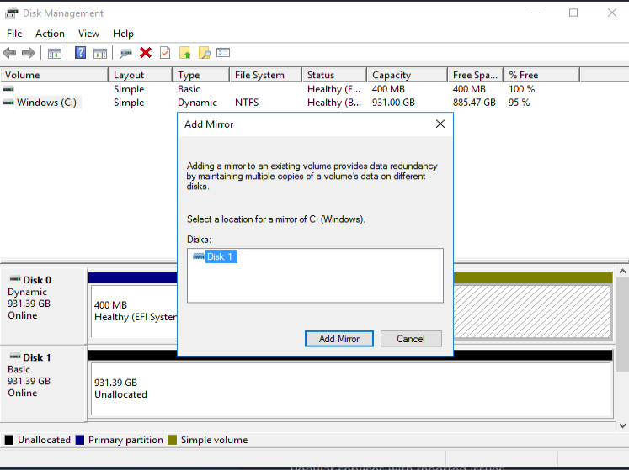Viewport: 629px width, 470px height.
Task: Click the Show/Hide Console Tree icon
Action: coord(55,53)
